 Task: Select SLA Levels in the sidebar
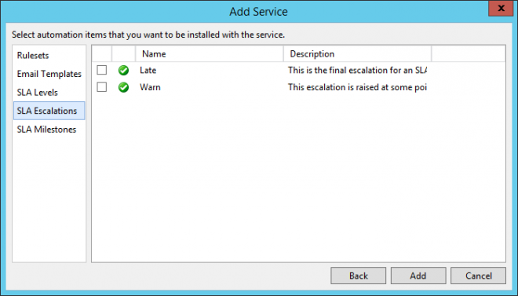point(38,92)
